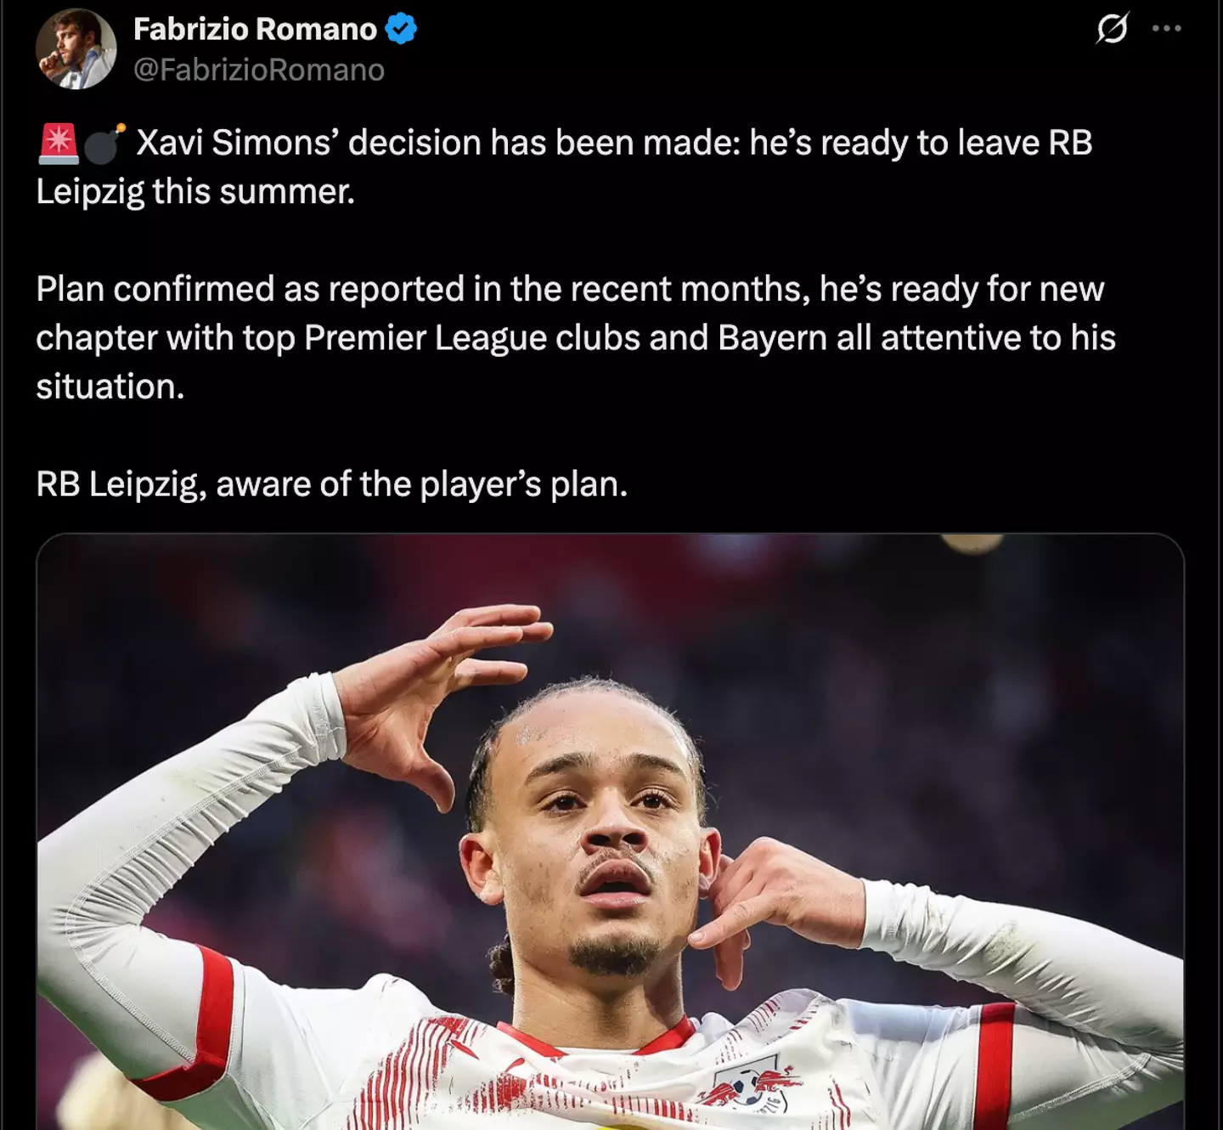1223x1130 pixels.
Task: Click the player's face in the photo
Action: (599, 841)
